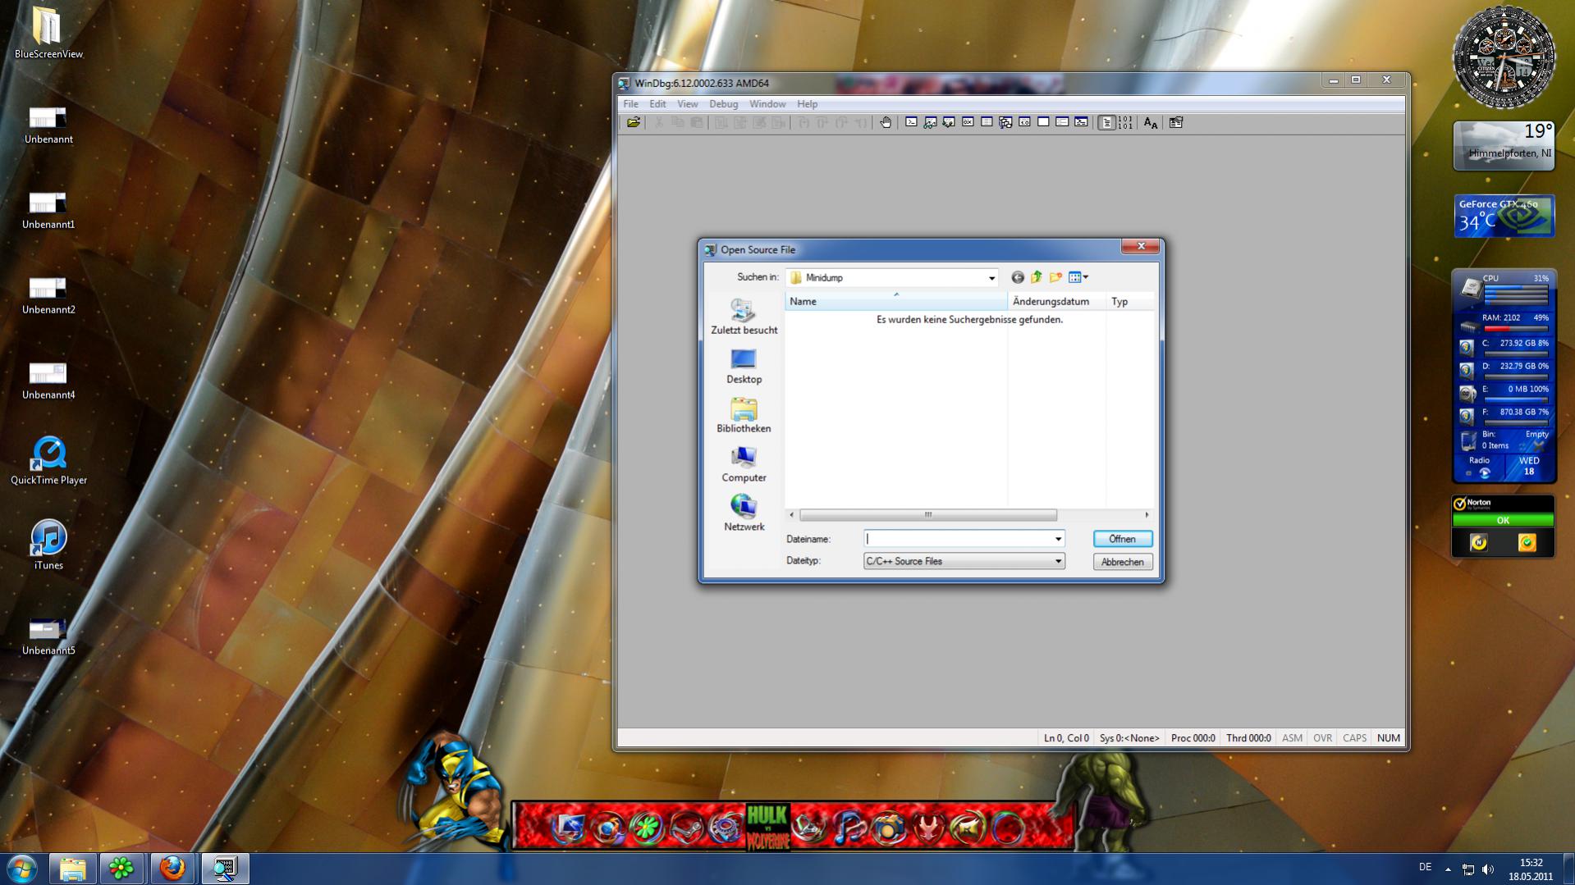Sort files by the Änderungsdatum column header
1575x885 pixels.
pos(1057,301)
